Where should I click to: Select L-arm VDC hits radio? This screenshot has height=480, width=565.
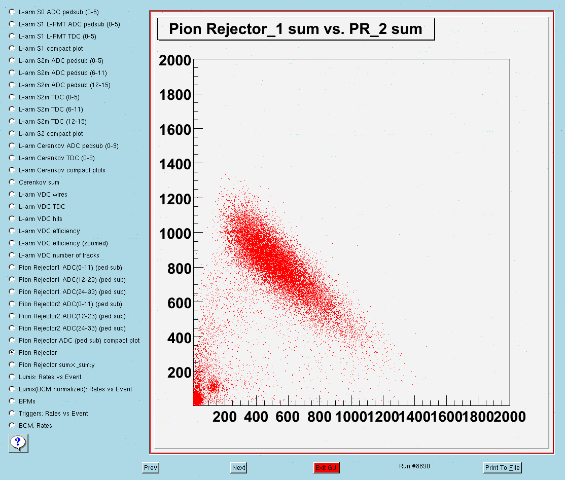click(x=12, y=218)
